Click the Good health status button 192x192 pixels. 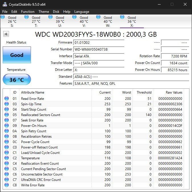(x=17, y=55)
